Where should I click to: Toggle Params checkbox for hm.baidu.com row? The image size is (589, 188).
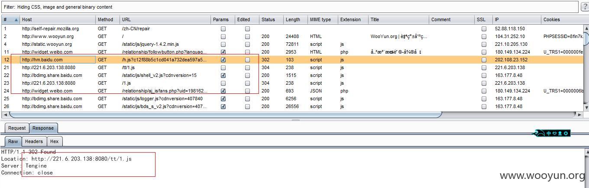point(223,60)
